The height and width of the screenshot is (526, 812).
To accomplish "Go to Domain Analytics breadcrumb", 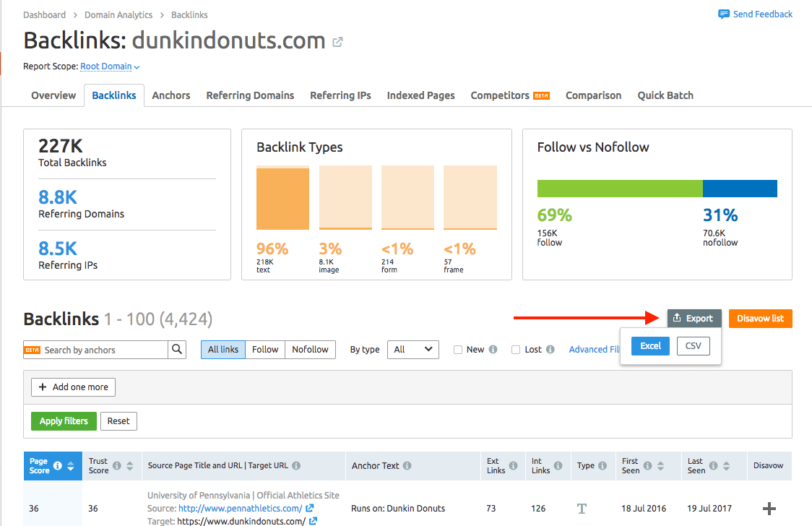I will [x=118, y=15].
